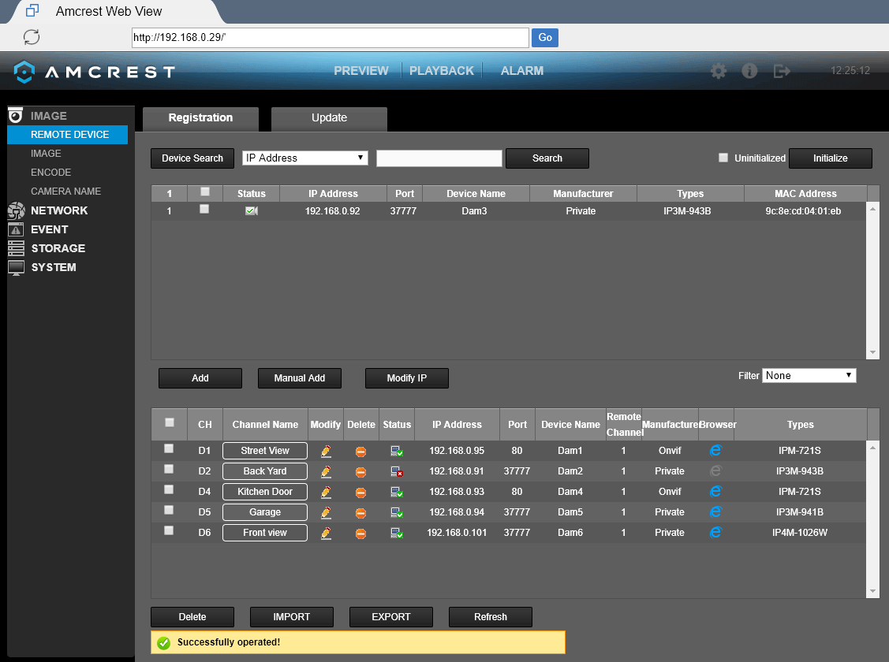Click the info icon in header
The width and height of the screenshot is (889, 662).
tap(749, 71)
